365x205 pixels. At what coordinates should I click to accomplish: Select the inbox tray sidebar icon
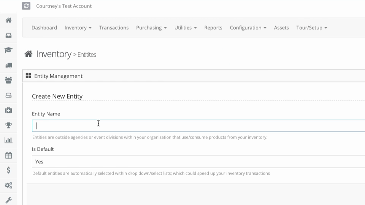(x=9, y=35)
